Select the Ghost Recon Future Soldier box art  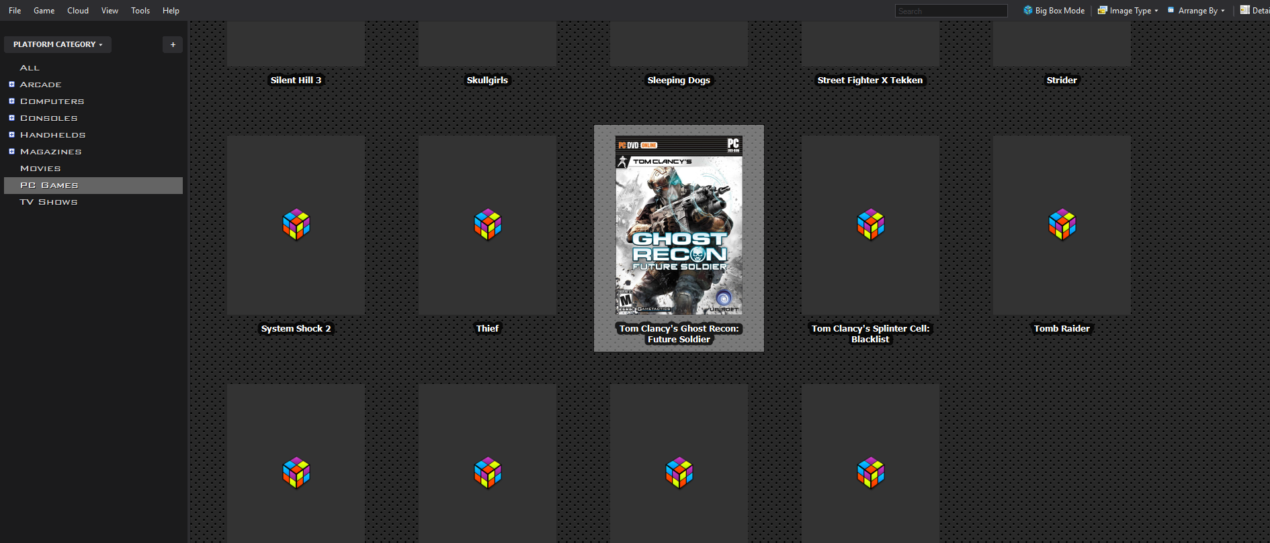679,226
